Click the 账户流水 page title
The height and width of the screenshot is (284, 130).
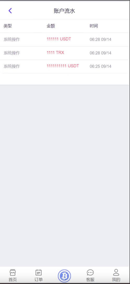point(64,11)
